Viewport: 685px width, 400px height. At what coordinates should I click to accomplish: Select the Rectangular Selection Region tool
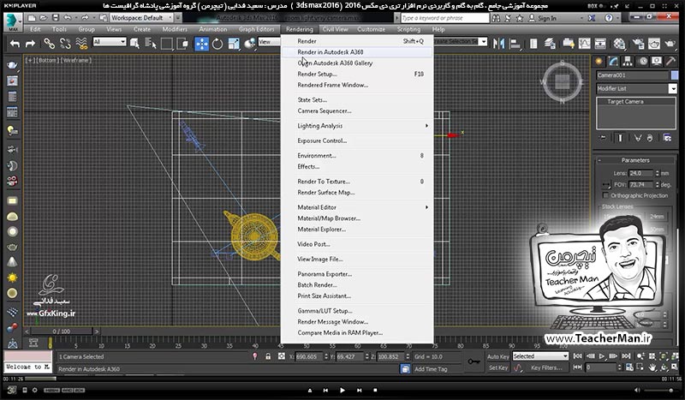pyautogui.click(x=166, y=44)
